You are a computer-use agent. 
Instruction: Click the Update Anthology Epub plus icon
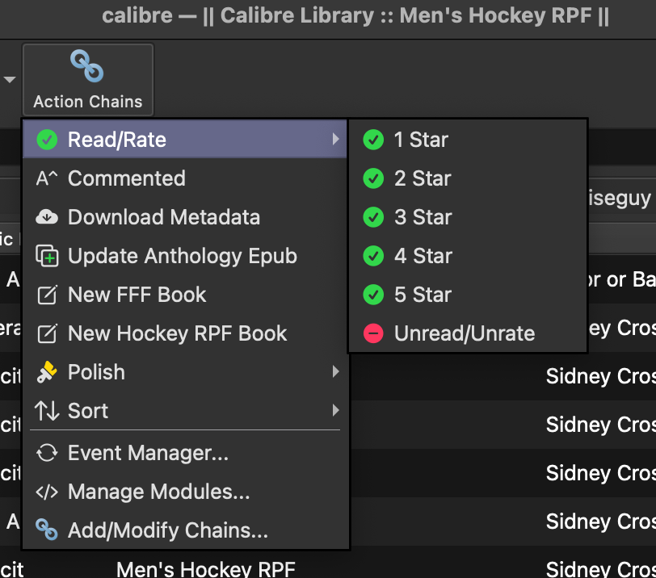coord(48,256)
